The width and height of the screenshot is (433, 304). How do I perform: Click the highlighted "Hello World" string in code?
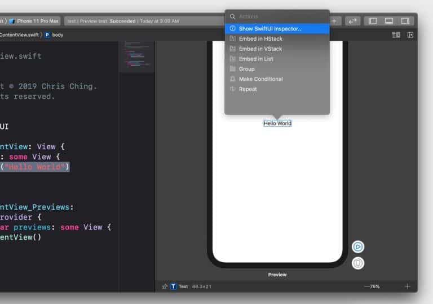(35, 167)
